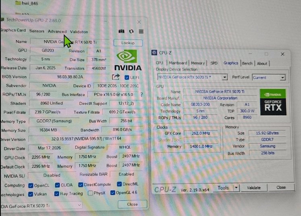
Task: Switch to the GPU-Z Sensors tab
Action: 37,31
